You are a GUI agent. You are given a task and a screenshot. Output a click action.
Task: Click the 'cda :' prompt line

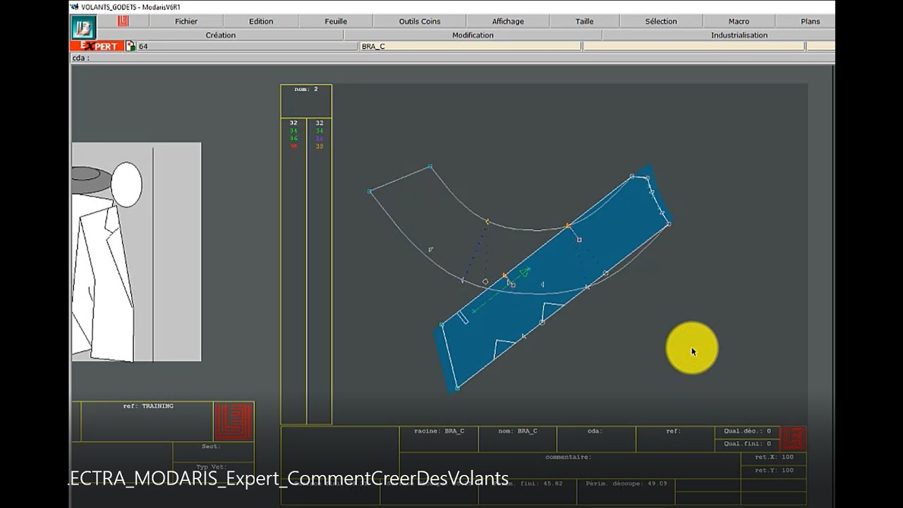coord(451,58)
